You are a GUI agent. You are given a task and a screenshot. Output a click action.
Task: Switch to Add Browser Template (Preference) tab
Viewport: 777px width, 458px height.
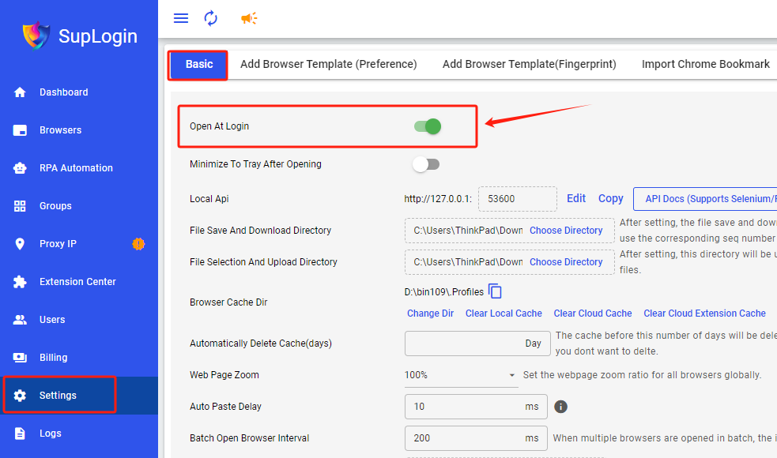point(328,64)
